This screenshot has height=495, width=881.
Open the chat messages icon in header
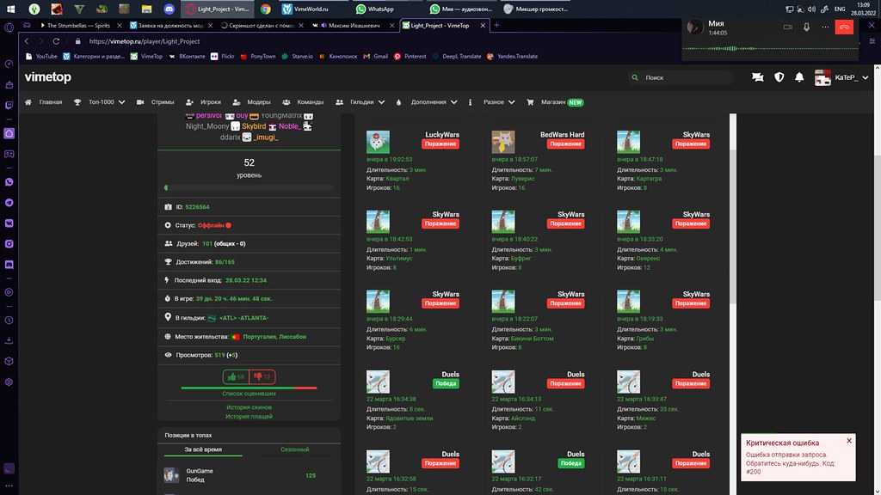pyautogui.click(x=757, y=77)
